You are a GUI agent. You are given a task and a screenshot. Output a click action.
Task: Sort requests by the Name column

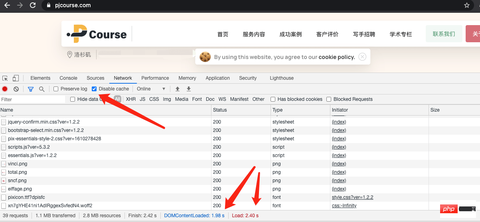105,110
